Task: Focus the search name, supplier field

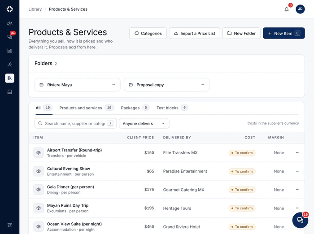Action: coord(75,124)
